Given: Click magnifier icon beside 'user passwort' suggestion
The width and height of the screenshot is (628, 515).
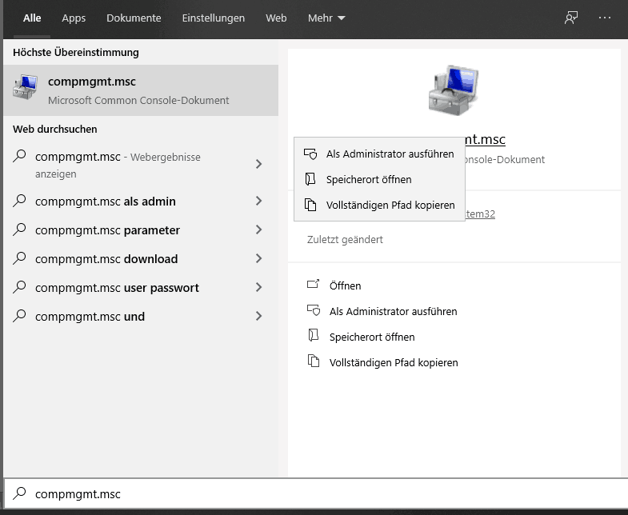Looking at the screenshot, I should [x=19, y=287].
